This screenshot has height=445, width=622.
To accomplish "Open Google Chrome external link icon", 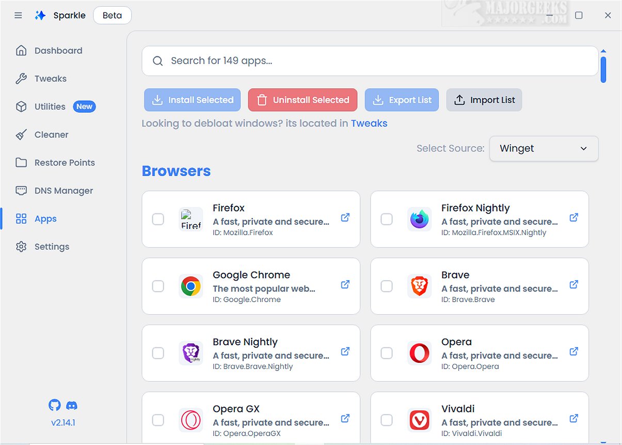I will point(345,284).
